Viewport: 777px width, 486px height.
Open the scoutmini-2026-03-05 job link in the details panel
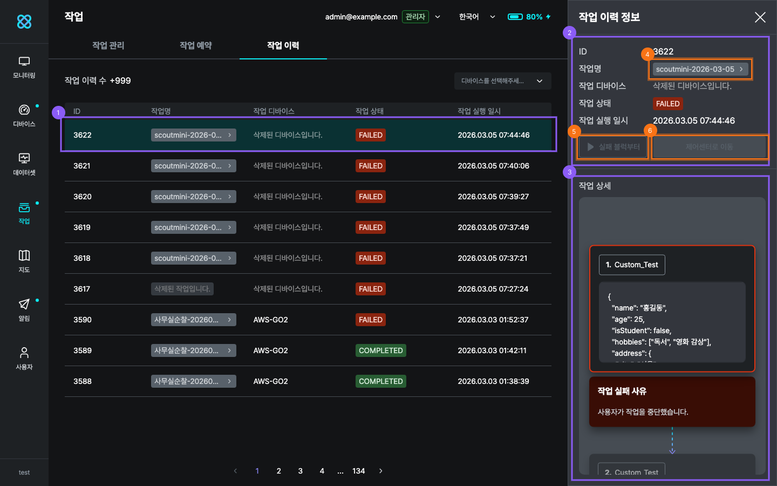pyautogui.click(x=700, y=69)
